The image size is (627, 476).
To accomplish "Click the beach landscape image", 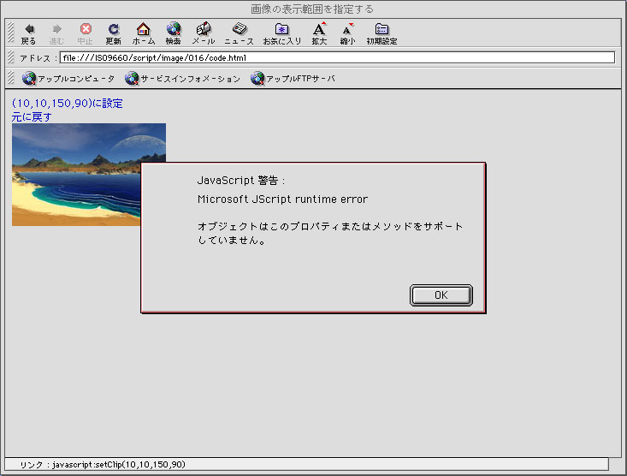I will click(x=76, y=175).
